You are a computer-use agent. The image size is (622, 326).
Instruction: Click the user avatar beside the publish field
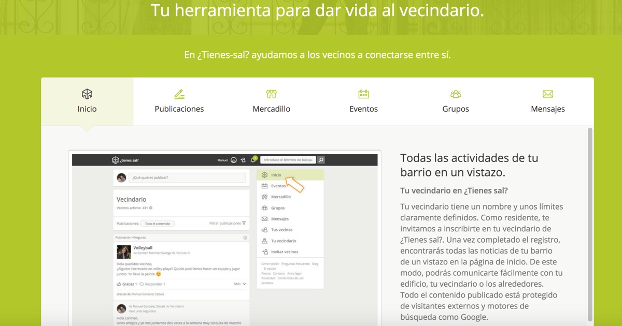(122, 177)
